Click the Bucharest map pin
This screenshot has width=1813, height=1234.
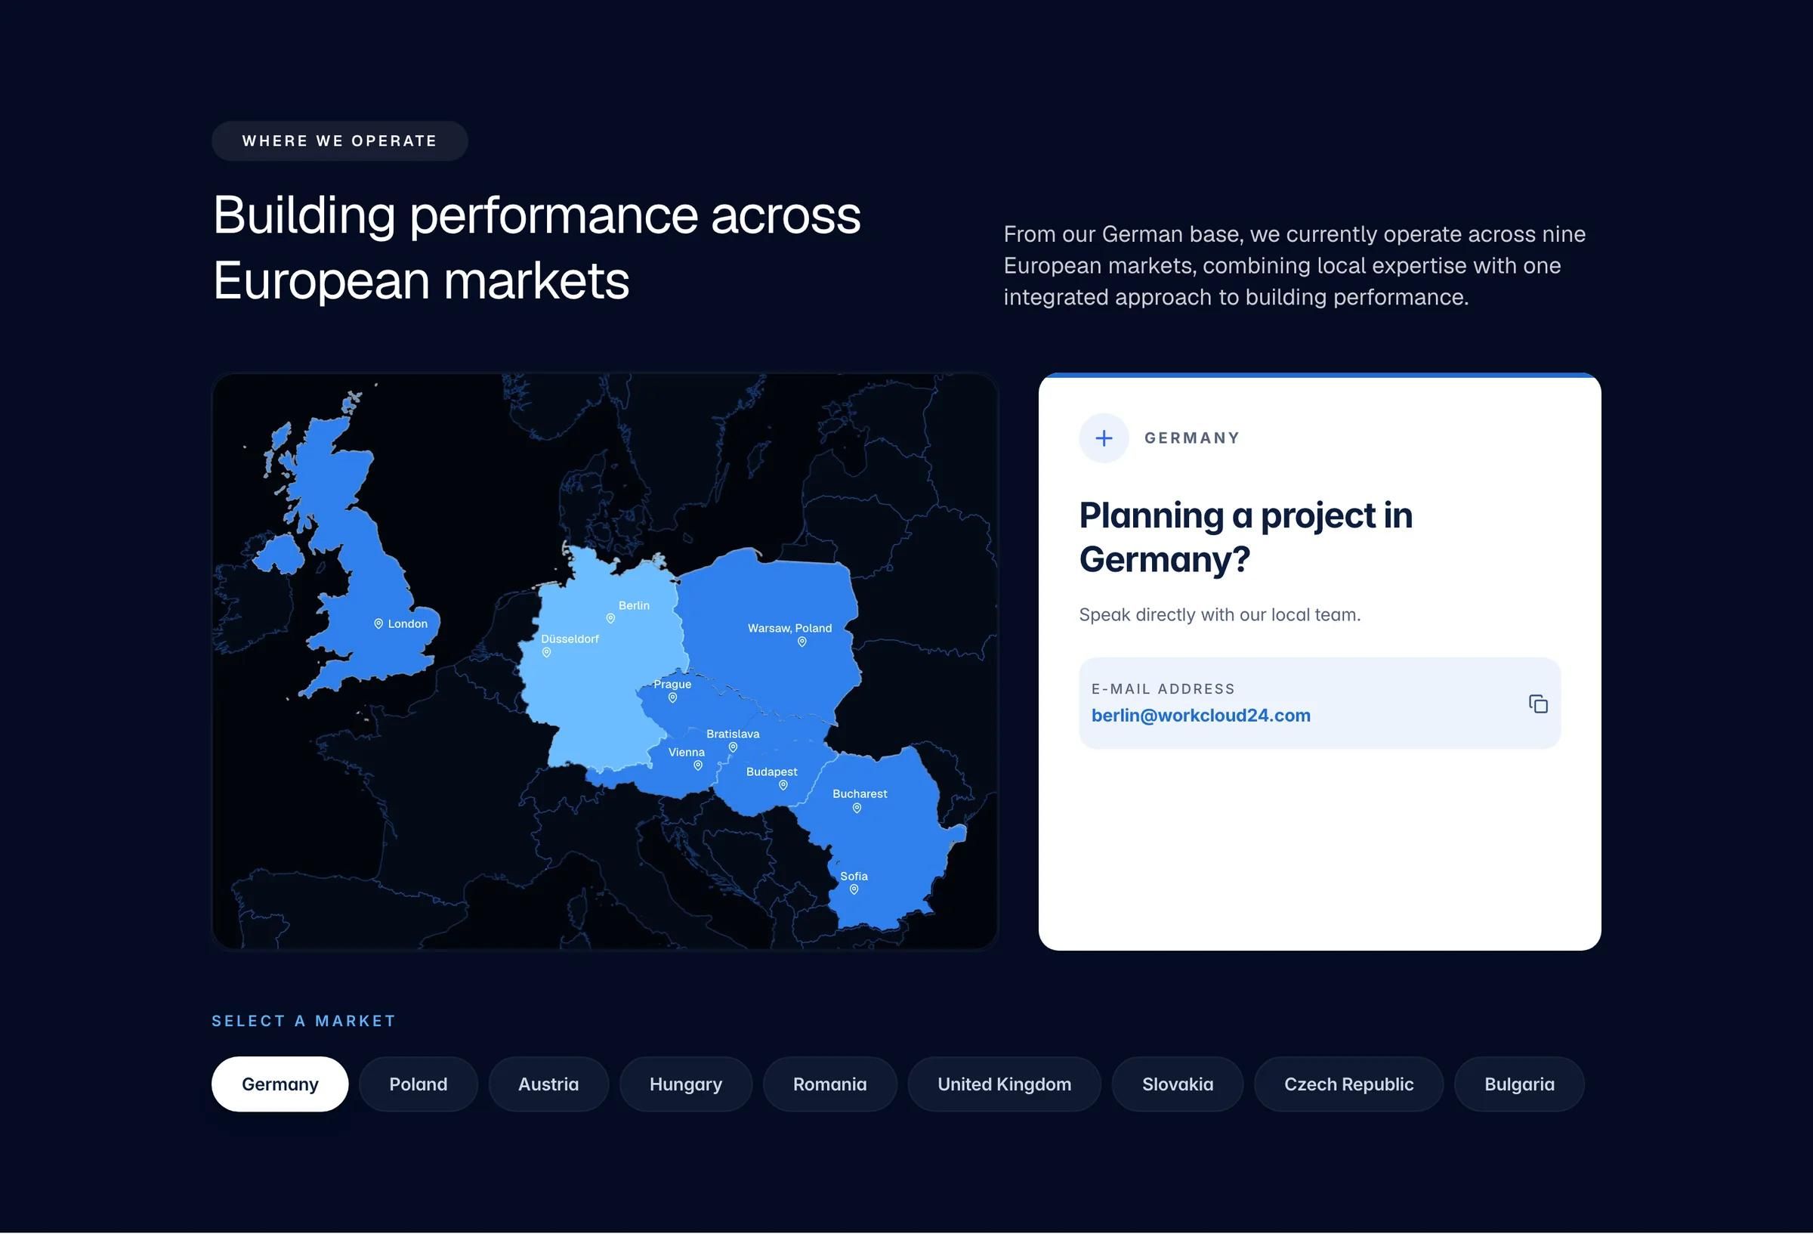[x=857, y=808]
